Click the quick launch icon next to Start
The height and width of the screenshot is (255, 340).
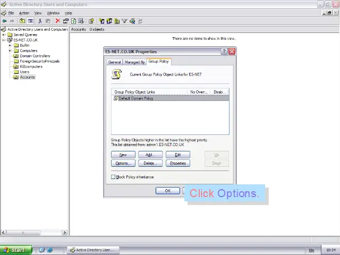42,250
